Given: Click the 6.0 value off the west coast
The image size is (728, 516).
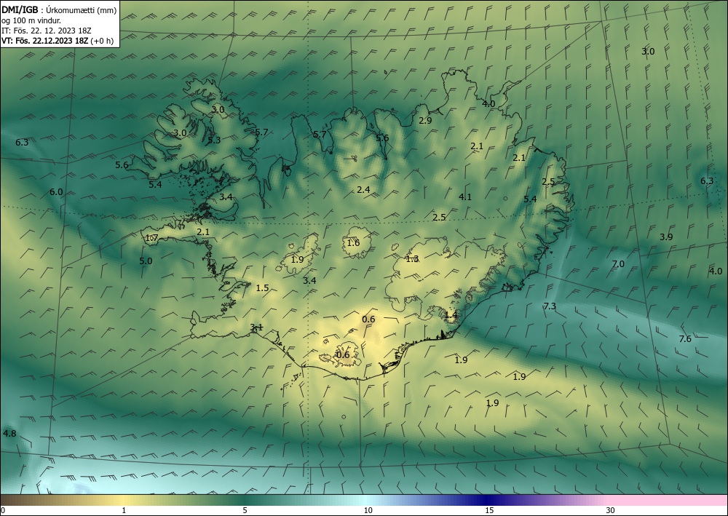Looking at the screenshot, I should coord(56,191).
